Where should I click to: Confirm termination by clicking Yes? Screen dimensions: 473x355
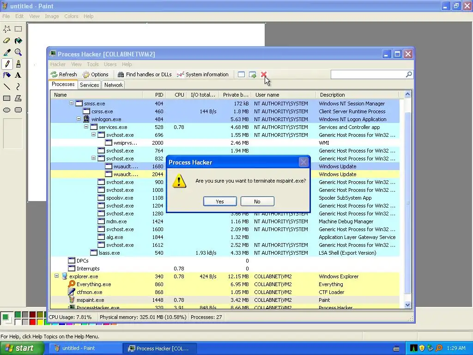[220, 202]
